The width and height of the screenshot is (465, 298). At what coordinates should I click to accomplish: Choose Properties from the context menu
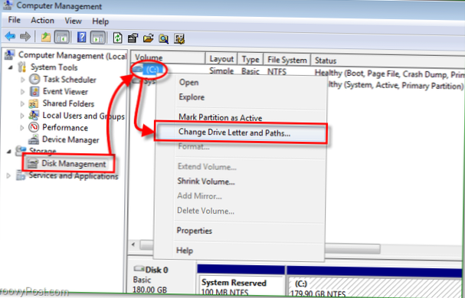195,231
